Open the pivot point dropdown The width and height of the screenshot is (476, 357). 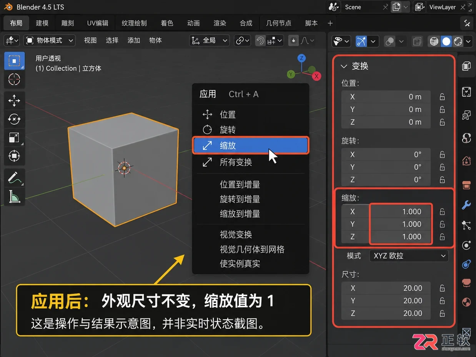[x=243, y=40]
